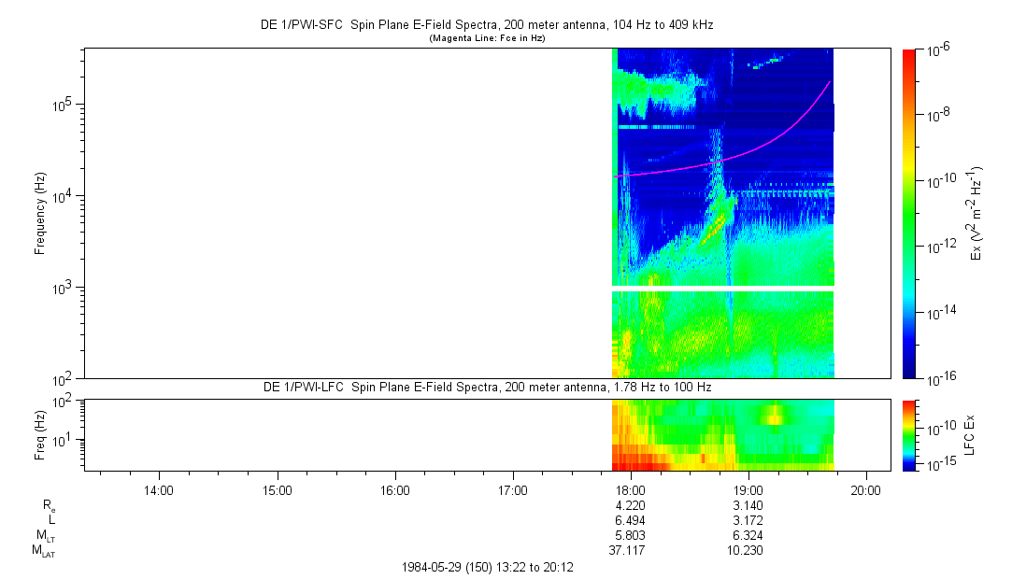Click the 14:00 time axis label

coord(159,488)
